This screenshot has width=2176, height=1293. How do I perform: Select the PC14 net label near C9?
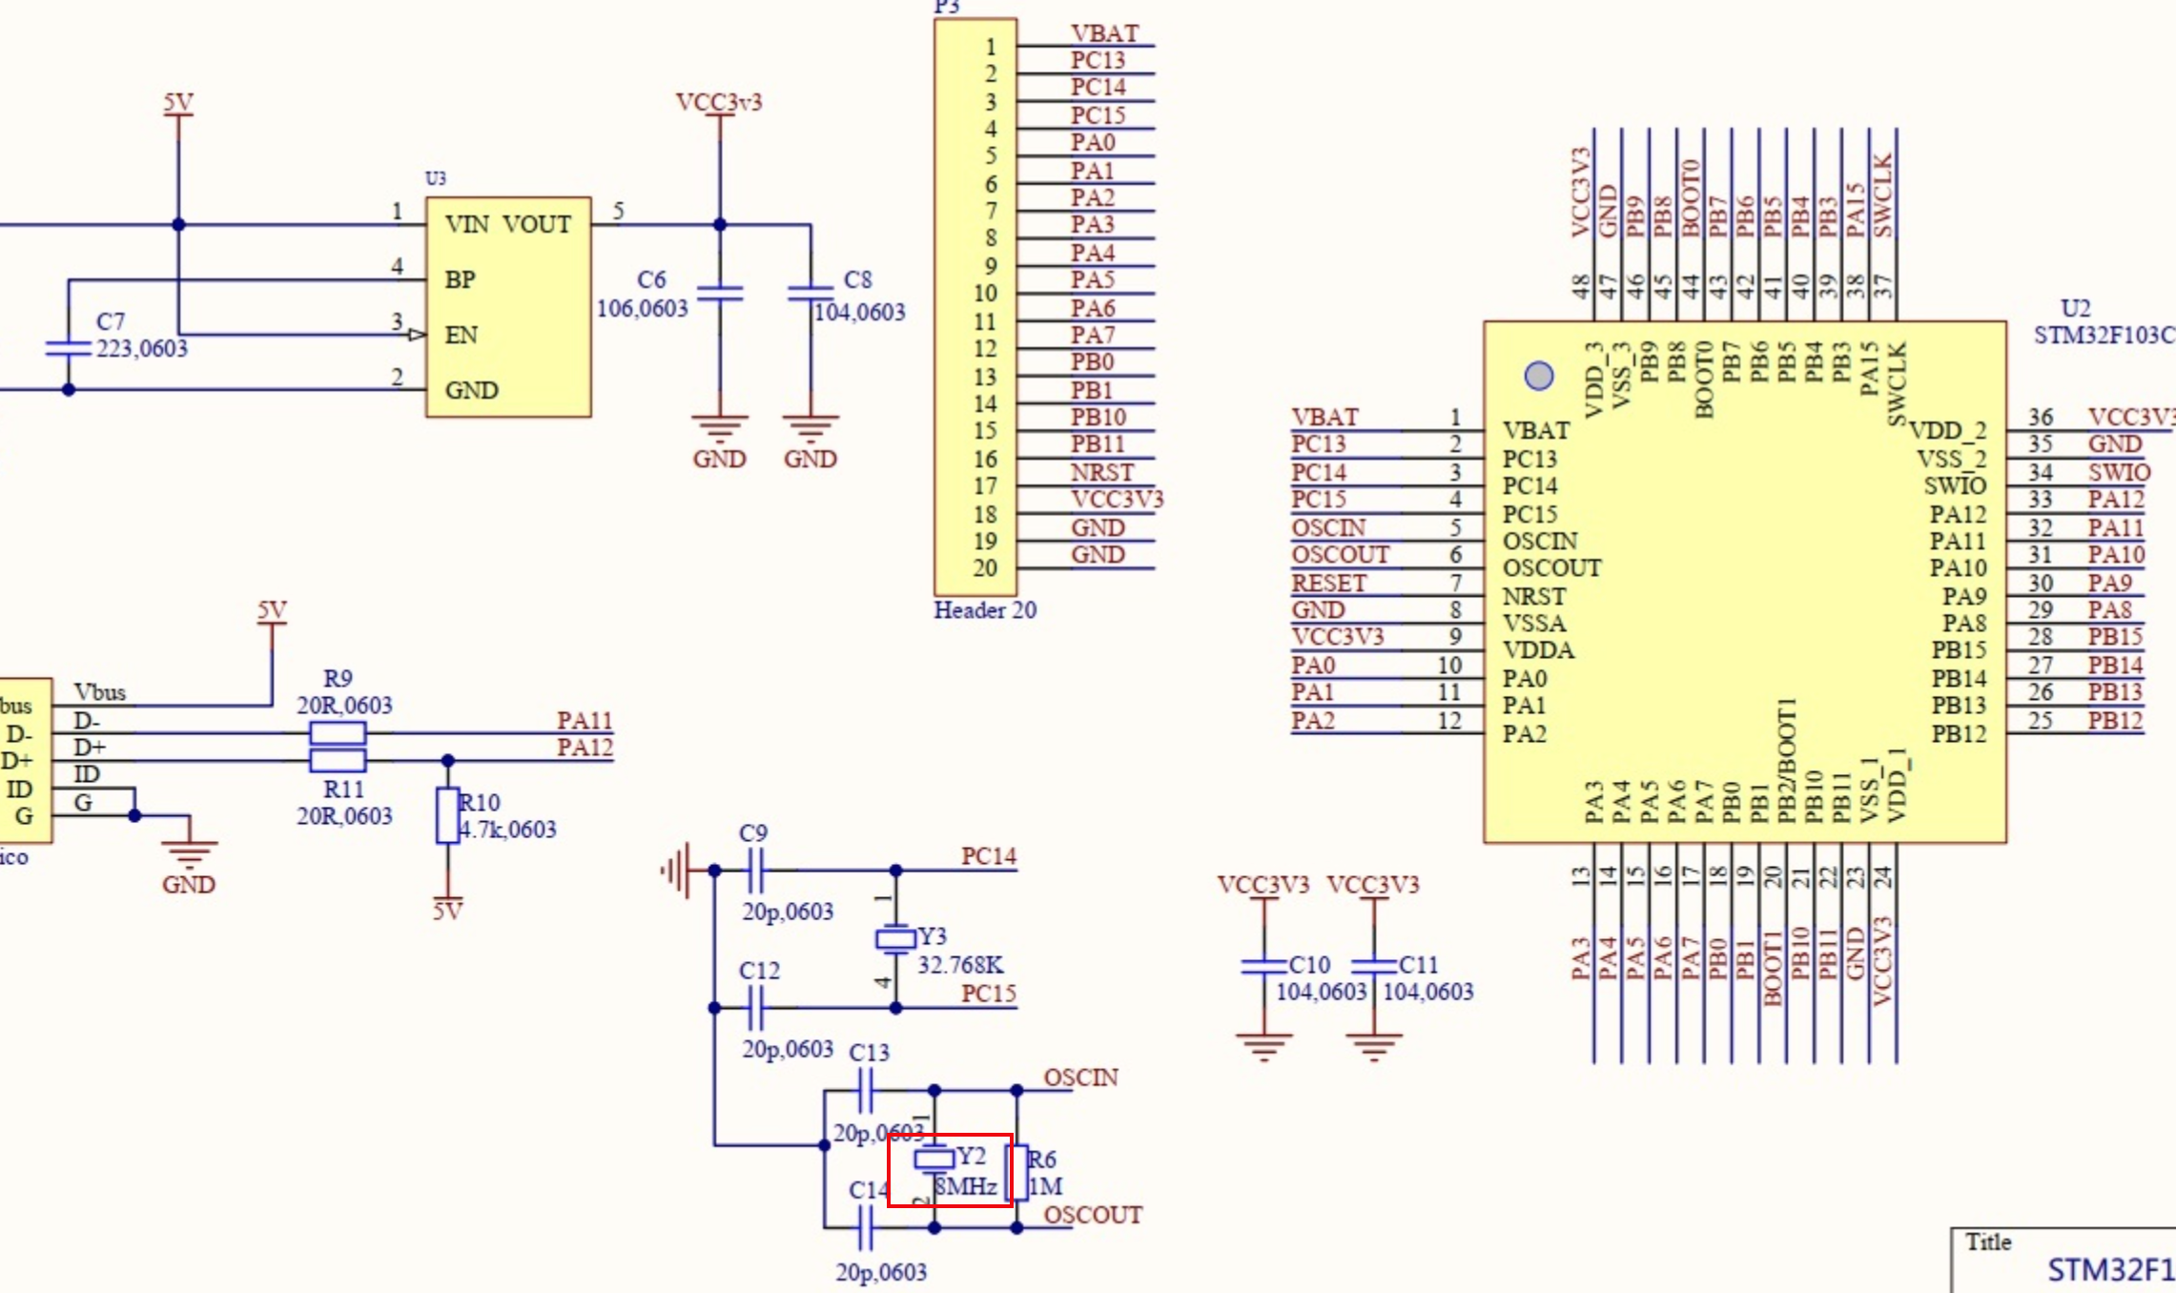[988, 856]
